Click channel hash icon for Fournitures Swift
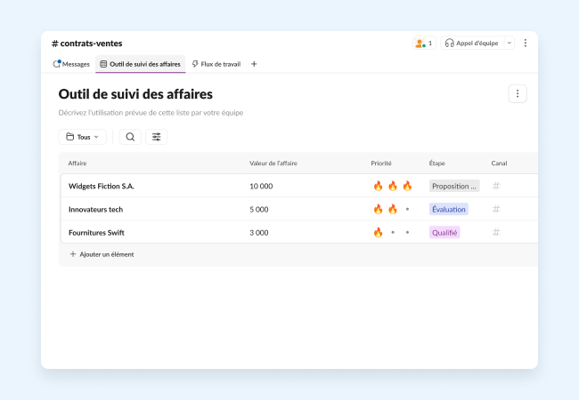The image size is (579, 400). pos(496,232)
